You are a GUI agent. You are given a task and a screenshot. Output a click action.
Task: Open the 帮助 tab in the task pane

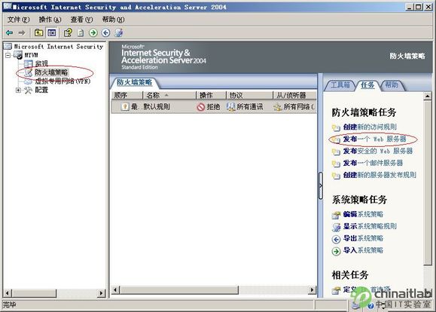(392, 85)
